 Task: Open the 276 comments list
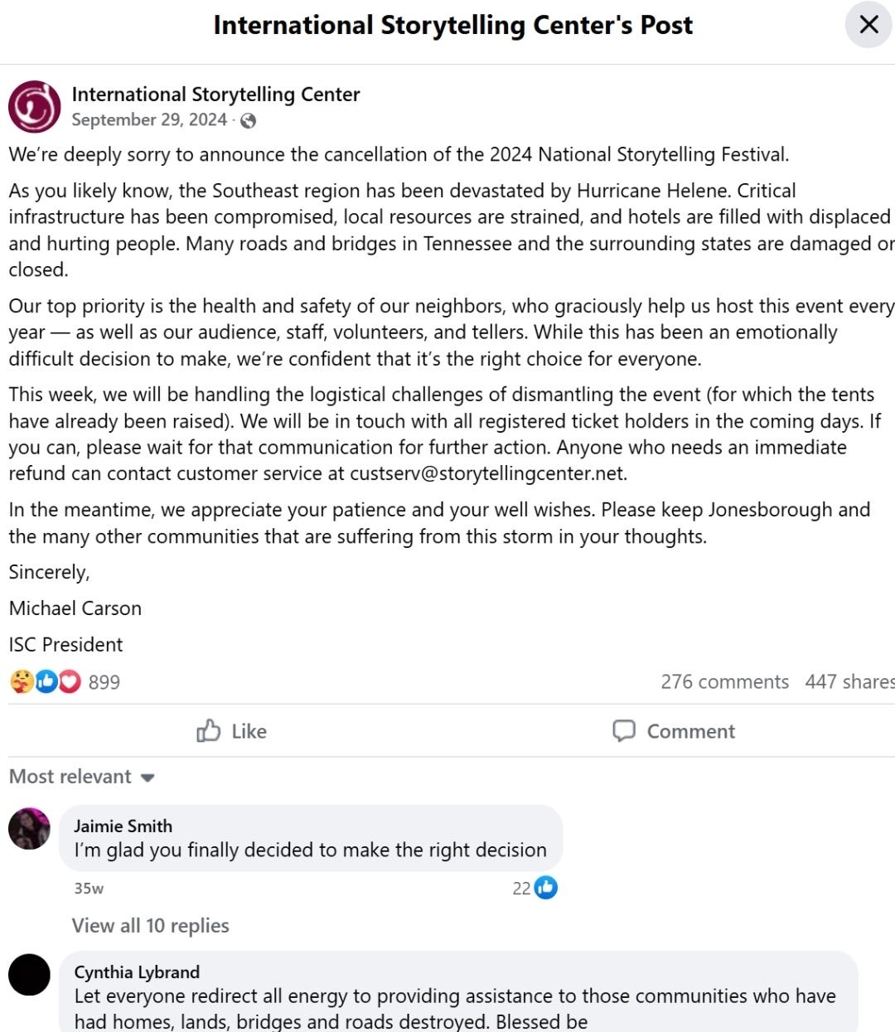(724, 682)
